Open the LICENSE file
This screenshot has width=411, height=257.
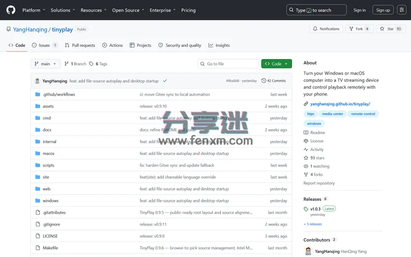[50, 236]
